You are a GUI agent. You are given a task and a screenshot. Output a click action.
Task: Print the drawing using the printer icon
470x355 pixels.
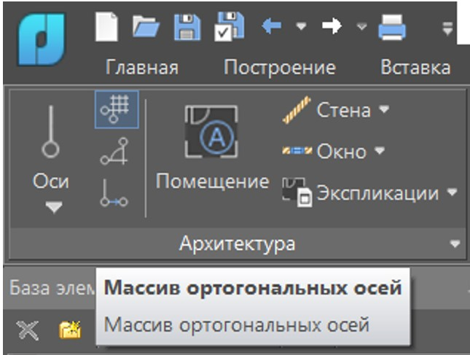pyautogui.click(x=392, y=27)
